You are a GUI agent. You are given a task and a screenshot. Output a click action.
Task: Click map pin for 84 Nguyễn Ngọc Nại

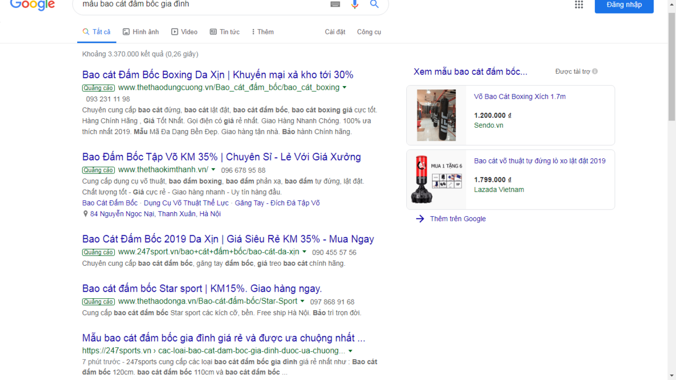coord(86,214)
